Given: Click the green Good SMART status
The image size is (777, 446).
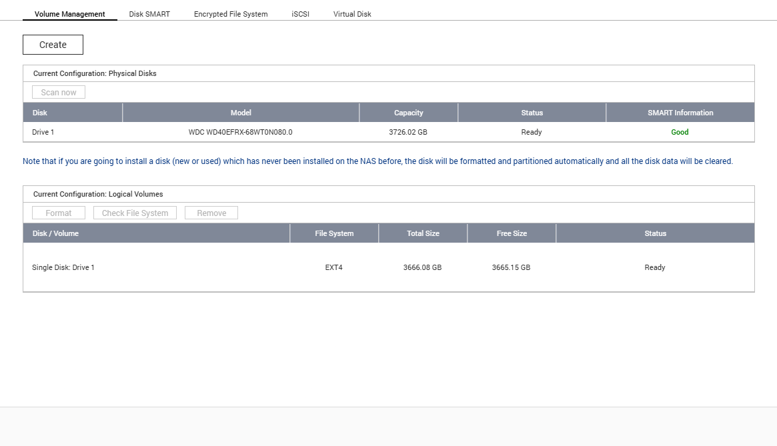Looking at the screenshot, I should coord(680,132).
